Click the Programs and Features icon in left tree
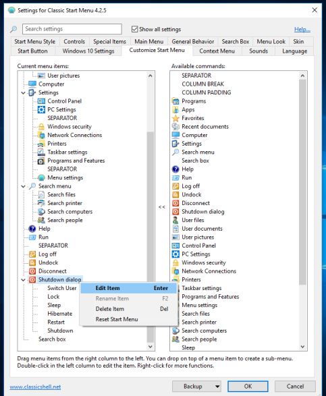The width and height of the screenshot is (326, 396). pos(41,161)
